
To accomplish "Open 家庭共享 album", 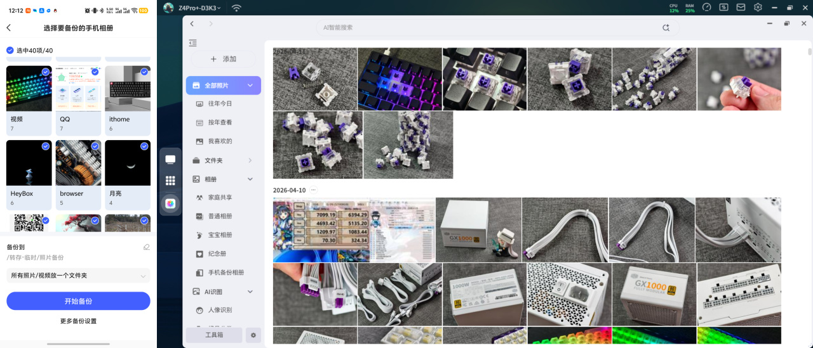I will [220, 197].
